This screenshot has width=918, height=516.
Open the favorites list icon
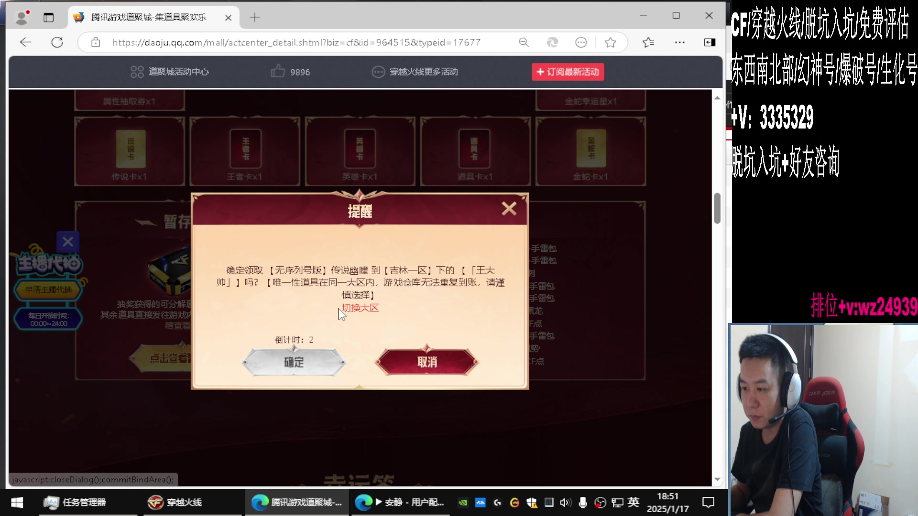pos(648,43)
